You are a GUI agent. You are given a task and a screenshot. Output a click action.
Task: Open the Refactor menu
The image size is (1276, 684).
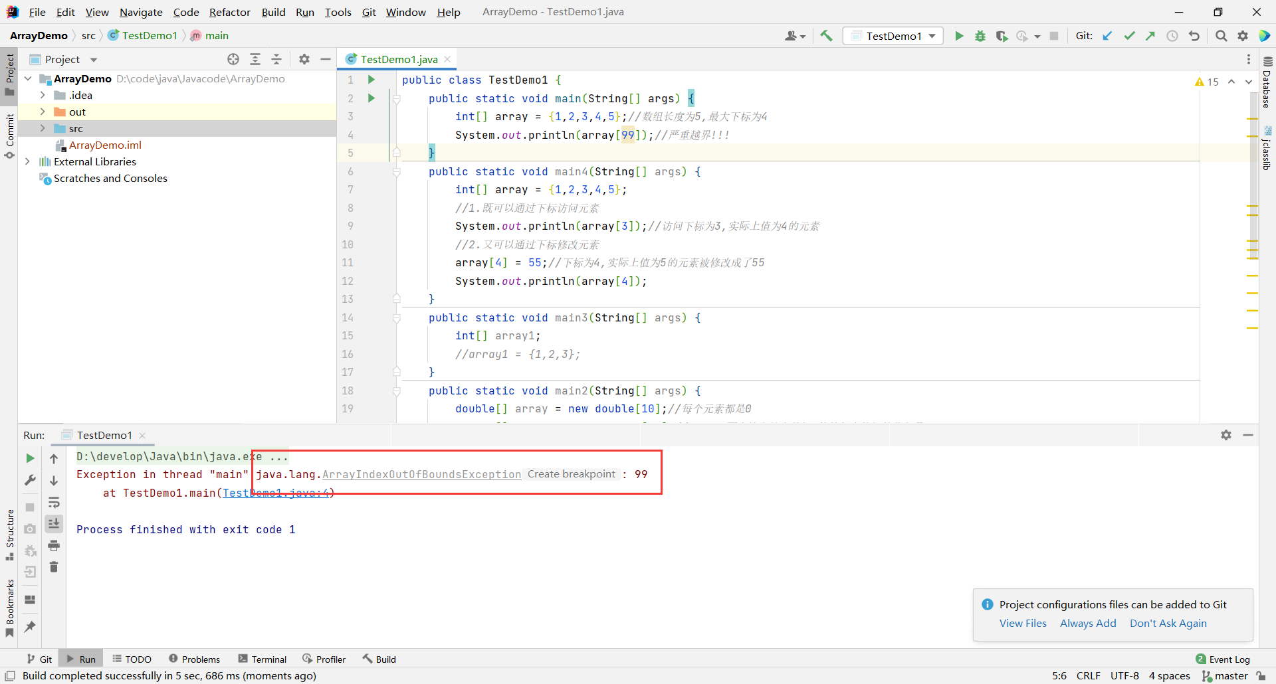(229, 12)
